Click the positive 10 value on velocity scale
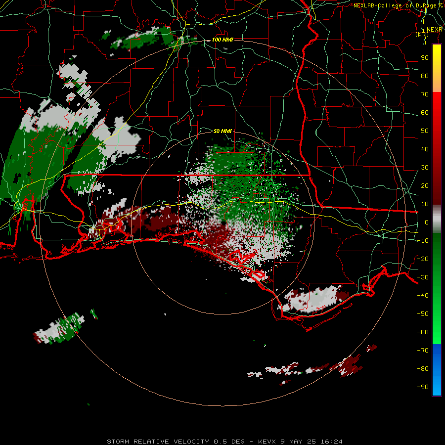The height and width of the screenshot is (445, 445). click(425, 204)
